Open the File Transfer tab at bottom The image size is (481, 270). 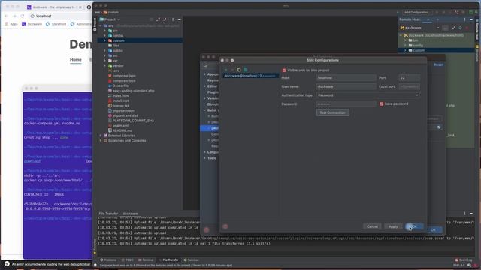pos(168,260)
